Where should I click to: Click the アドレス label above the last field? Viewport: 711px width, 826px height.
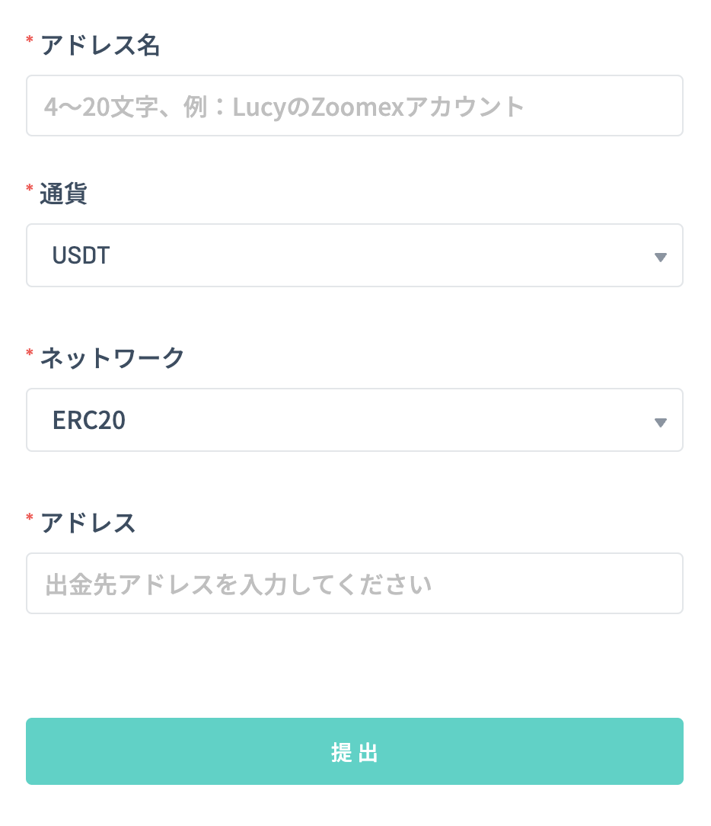(x=88, y=523)
